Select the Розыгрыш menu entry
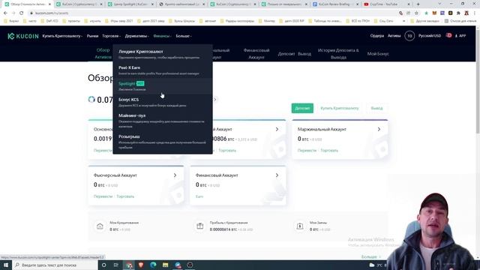 (x=163, y=142)
